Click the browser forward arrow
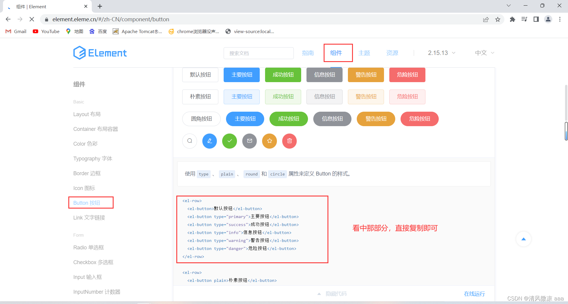Image resolution: width=568 pixels, height=304 pixels. [20, 19]
